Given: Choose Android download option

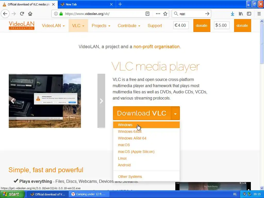Looking at the screenshot, I should click(x=146, y=165).
